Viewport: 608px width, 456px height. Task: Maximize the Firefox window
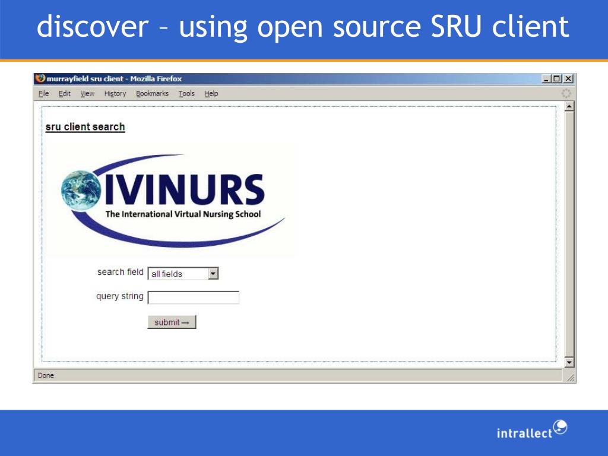click(x=556, y=79)
